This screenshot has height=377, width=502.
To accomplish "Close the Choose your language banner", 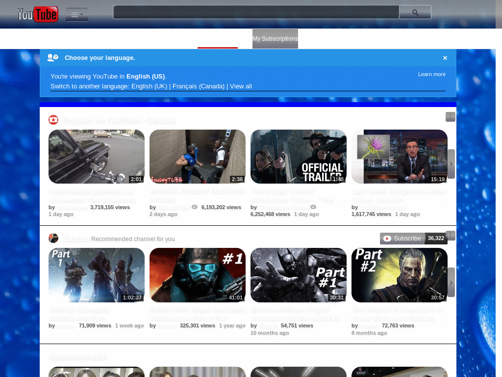I will click(445, 58).
